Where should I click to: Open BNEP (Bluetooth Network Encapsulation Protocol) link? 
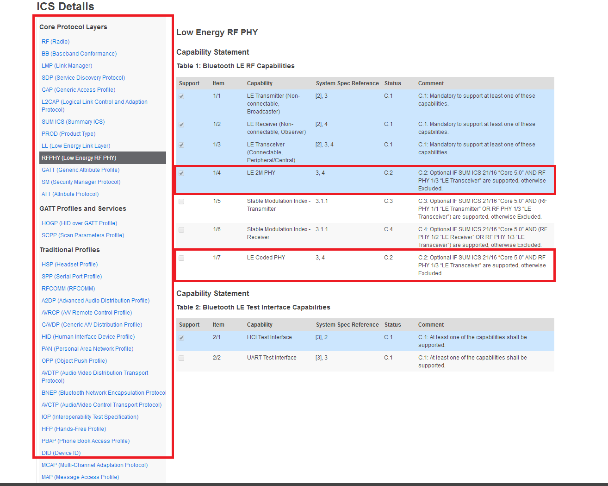pyautogui.click(x=104, y=393)
